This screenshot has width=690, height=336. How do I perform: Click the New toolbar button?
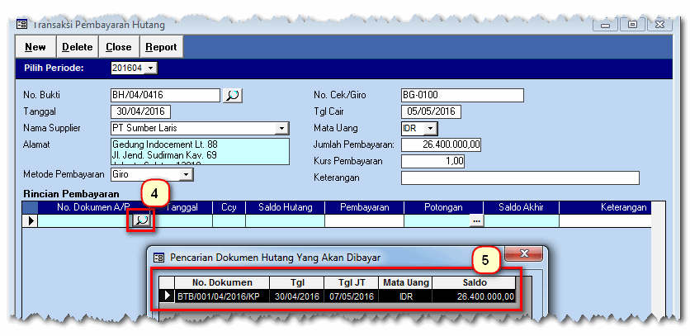35,47
